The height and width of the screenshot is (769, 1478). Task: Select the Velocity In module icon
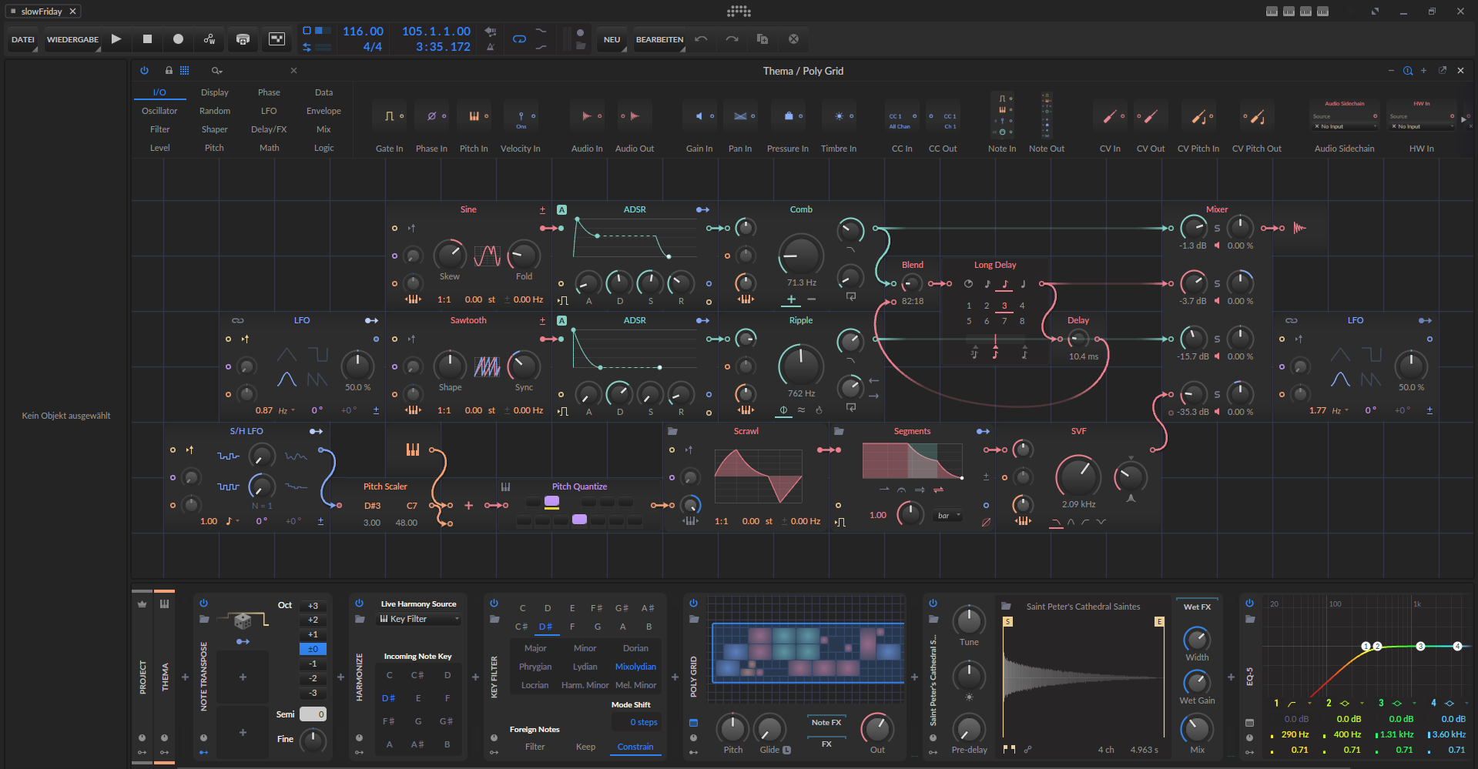[521, 116]
